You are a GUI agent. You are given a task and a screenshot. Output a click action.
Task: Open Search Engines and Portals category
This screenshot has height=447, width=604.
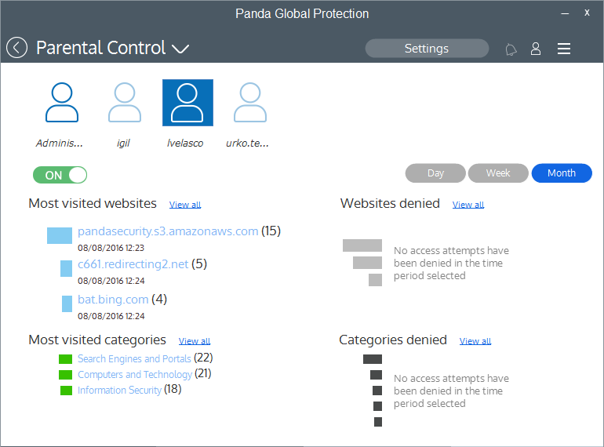pos(134,359)
